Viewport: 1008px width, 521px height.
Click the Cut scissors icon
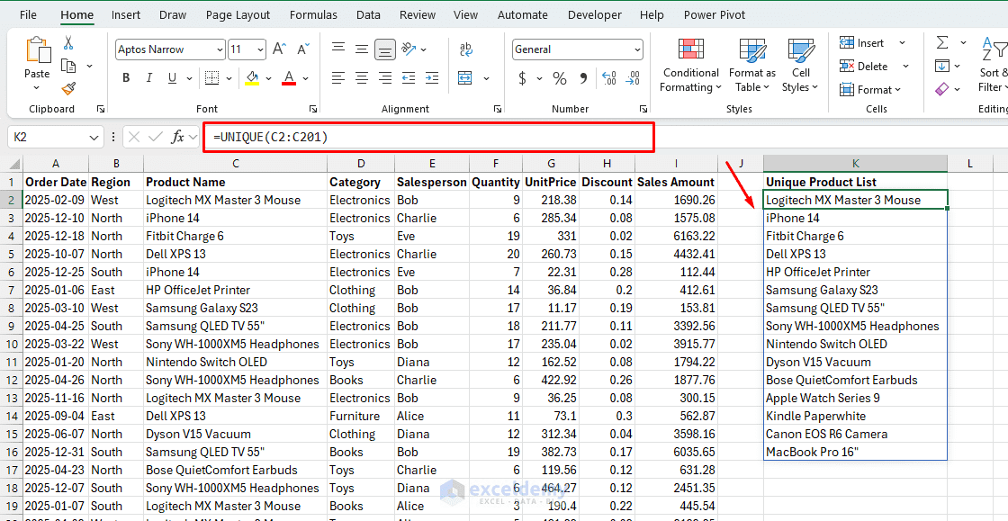pyautogui.click(x=68, y=43)
